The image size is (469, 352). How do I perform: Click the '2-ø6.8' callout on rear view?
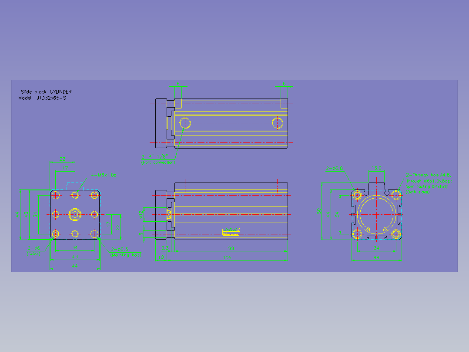[x=335, y=168]
